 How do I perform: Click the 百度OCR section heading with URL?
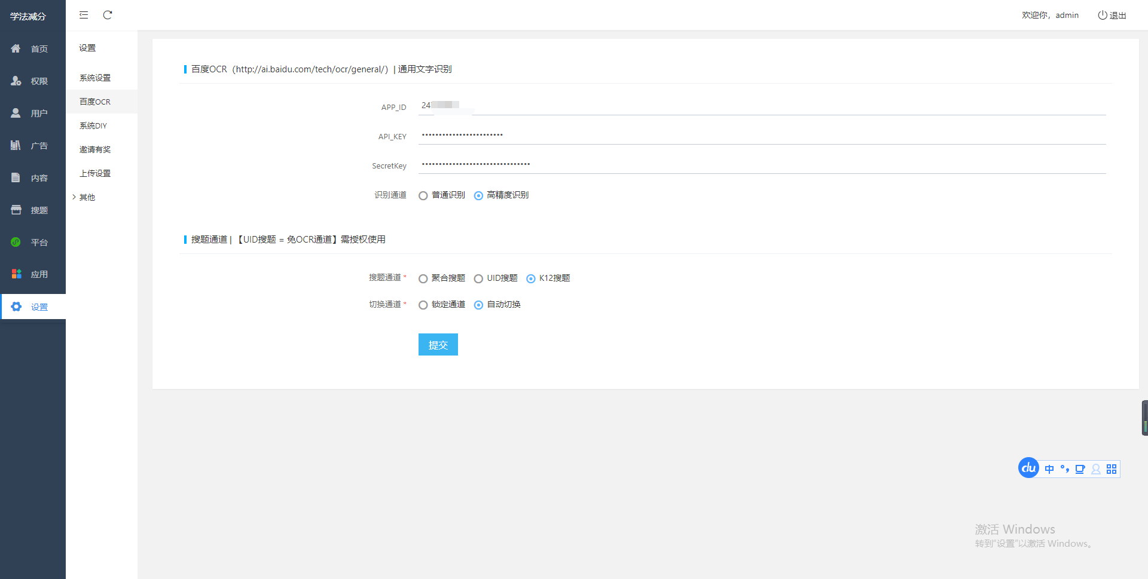[x=322, y=69]
